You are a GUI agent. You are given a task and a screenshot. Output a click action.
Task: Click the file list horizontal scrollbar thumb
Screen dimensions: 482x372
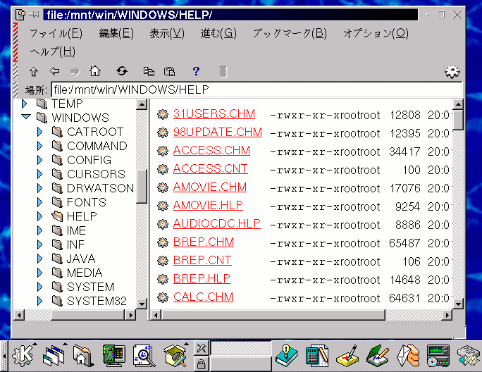pos(273,315)
